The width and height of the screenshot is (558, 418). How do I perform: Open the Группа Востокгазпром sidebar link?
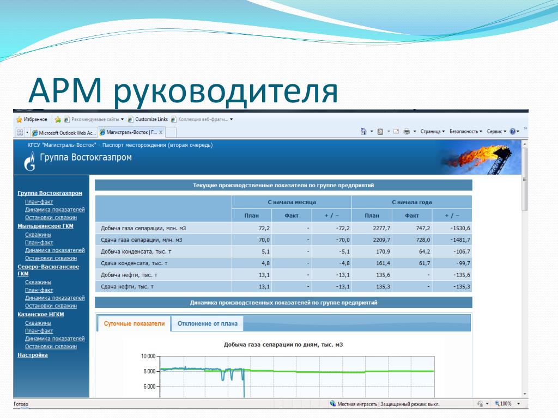(50, 193)
